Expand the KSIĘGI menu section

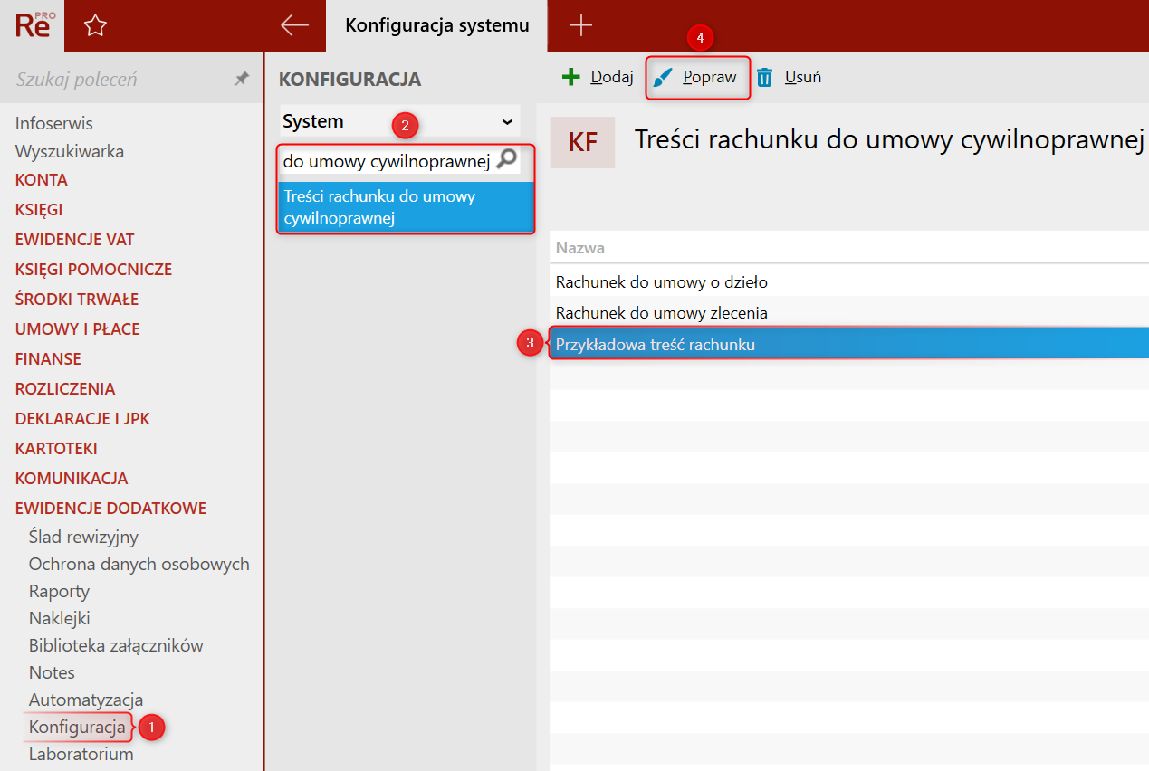point(39,210)
